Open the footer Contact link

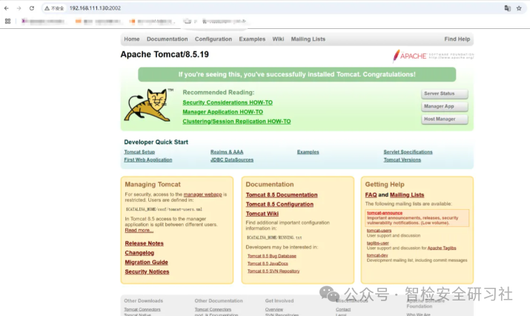tap(343, 309)
